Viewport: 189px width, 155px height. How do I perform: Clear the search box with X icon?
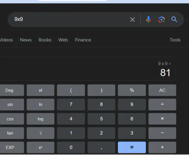pyautogui.click(x=133, y=20)
